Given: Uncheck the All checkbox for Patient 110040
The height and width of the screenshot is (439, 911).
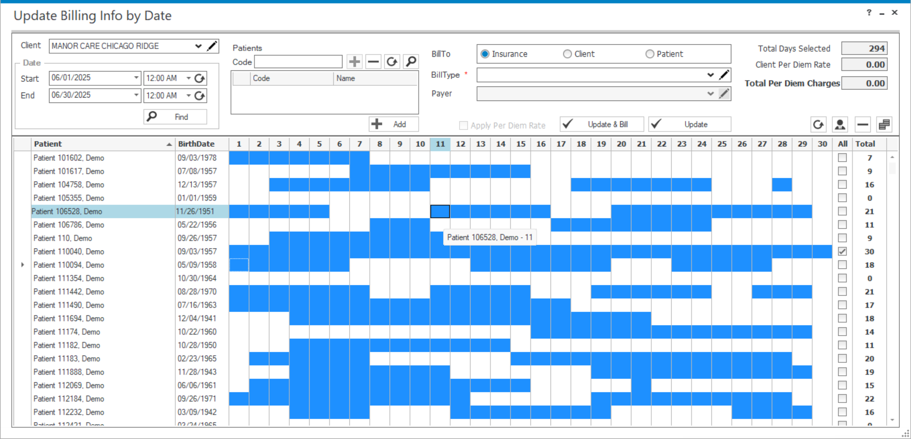Looking at the screenshot, I should click(842, 252).
